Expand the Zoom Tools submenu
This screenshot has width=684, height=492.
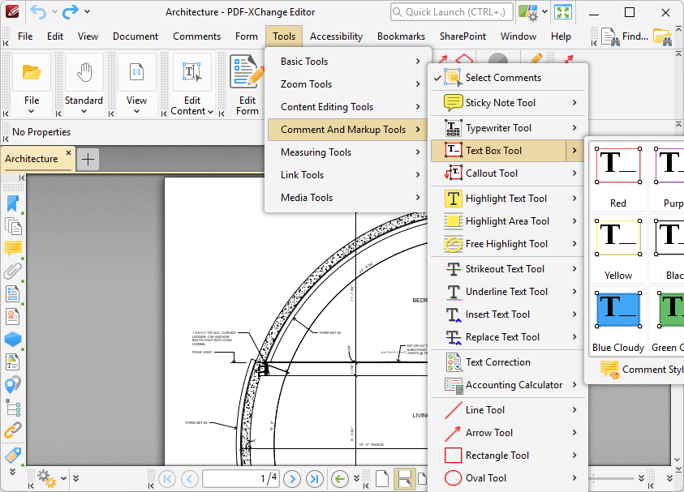click(347, 84)
